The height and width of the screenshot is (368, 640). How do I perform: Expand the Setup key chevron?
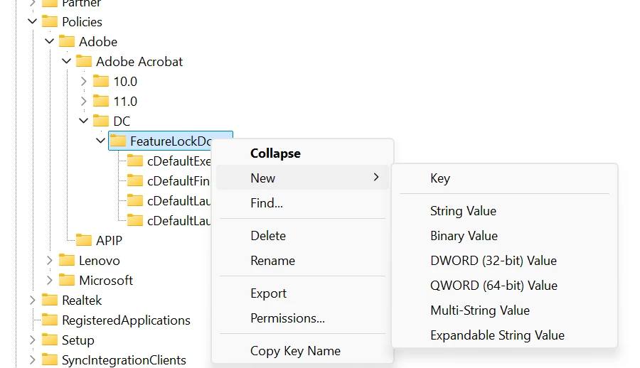[32, 340]
